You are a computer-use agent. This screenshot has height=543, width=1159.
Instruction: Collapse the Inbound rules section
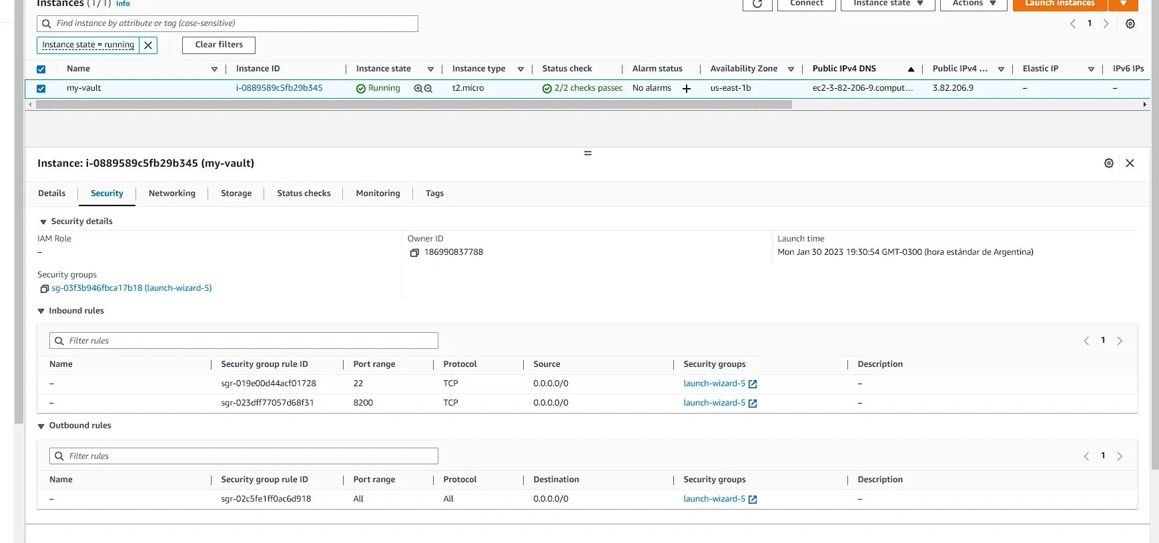pyautogui.click(x=41, y=312)
